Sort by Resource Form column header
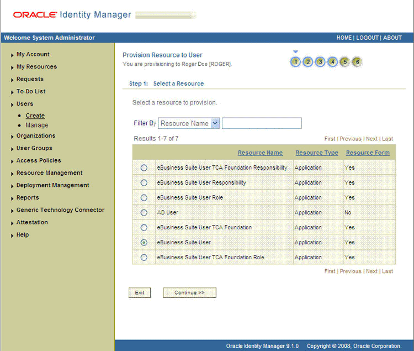414x351 pixels. (368, 153)
